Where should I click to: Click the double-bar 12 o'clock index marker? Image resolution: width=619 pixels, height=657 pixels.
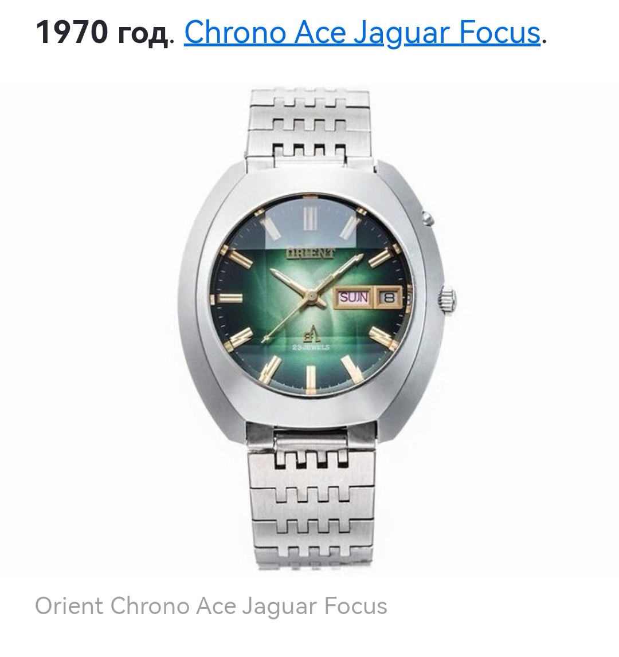click(x=308, y=218)
